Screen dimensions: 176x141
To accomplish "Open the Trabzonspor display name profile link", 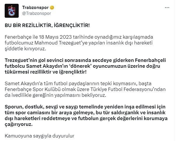I will tap(35, 8).
